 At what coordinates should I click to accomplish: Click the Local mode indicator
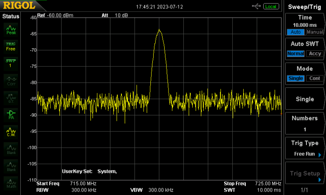[270, 6]
